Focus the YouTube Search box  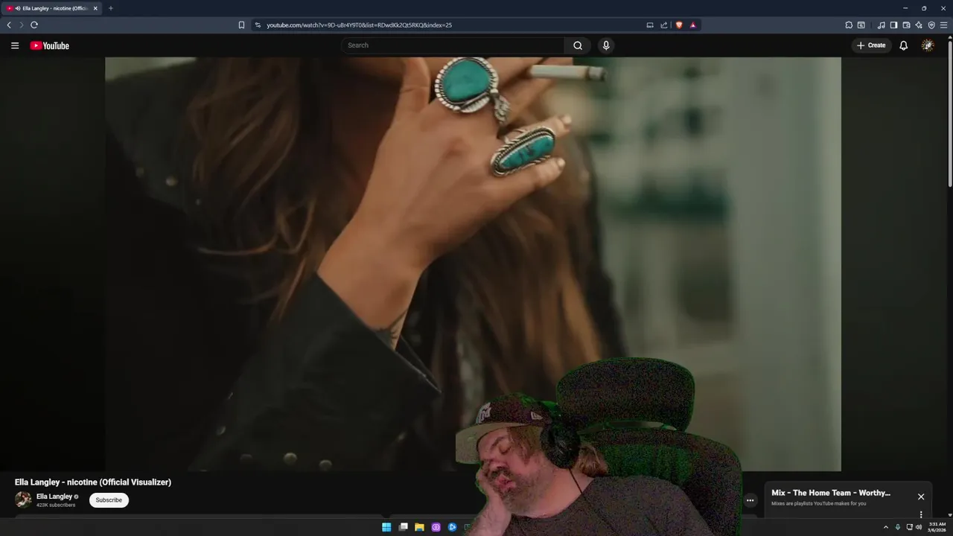click(454, 45)
